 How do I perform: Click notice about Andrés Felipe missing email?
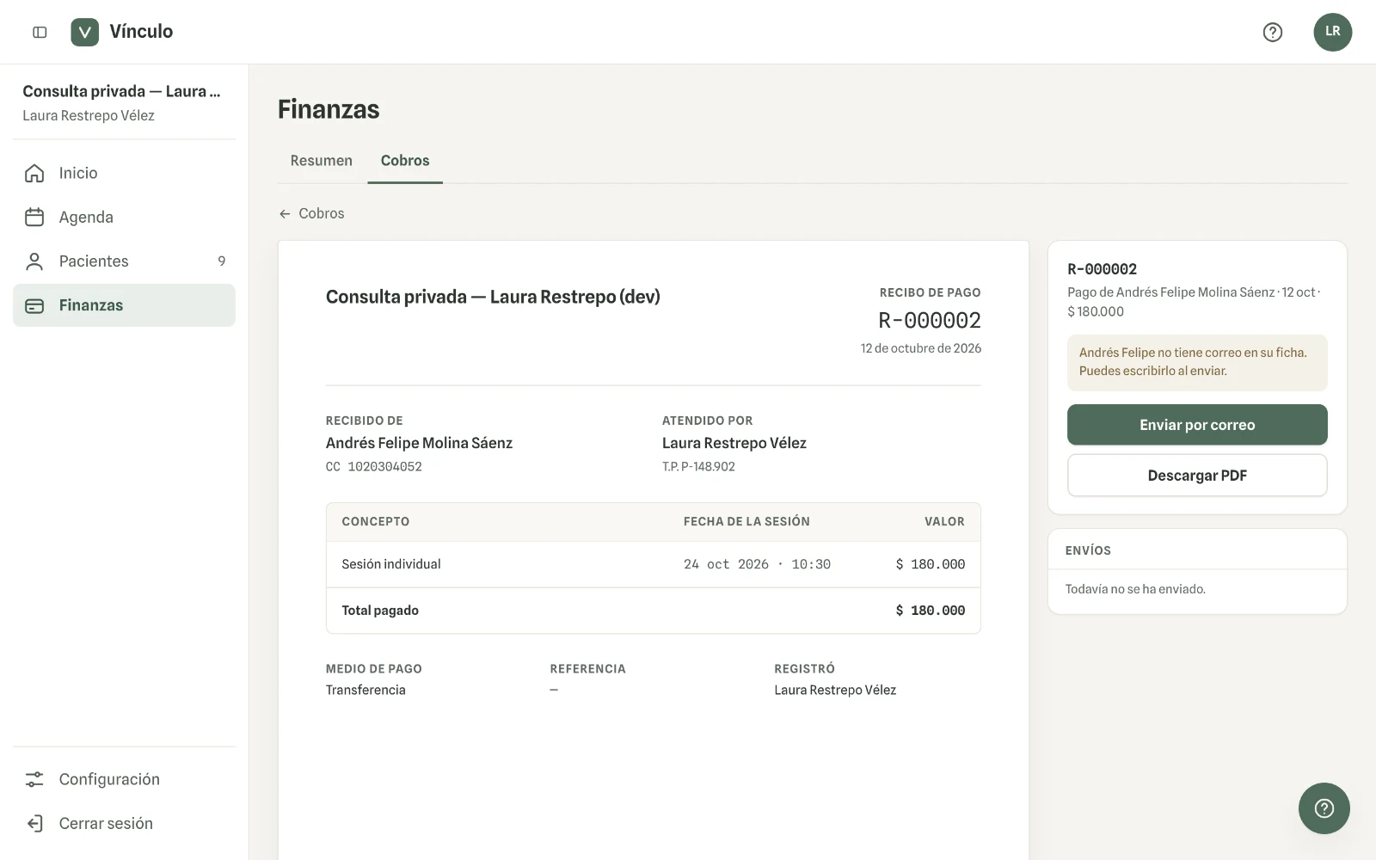[x=1196, y=362]
